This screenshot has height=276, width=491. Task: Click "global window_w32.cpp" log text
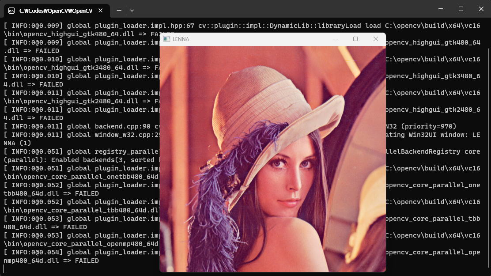coord(113,135)
